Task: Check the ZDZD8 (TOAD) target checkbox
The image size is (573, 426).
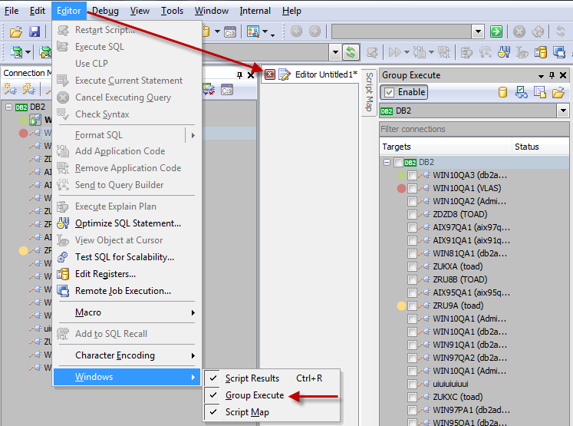Action: coord(412,214)
